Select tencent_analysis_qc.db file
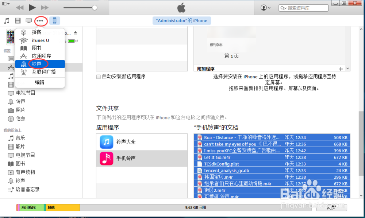The width and height of the screenshot is (365, 218). (x=272, y=171)
